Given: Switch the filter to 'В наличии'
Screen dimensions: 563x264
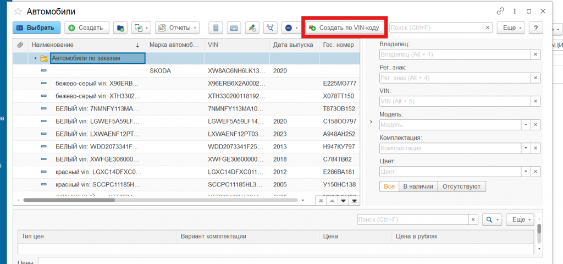Looking at the screenshot, I should point(418,186).
